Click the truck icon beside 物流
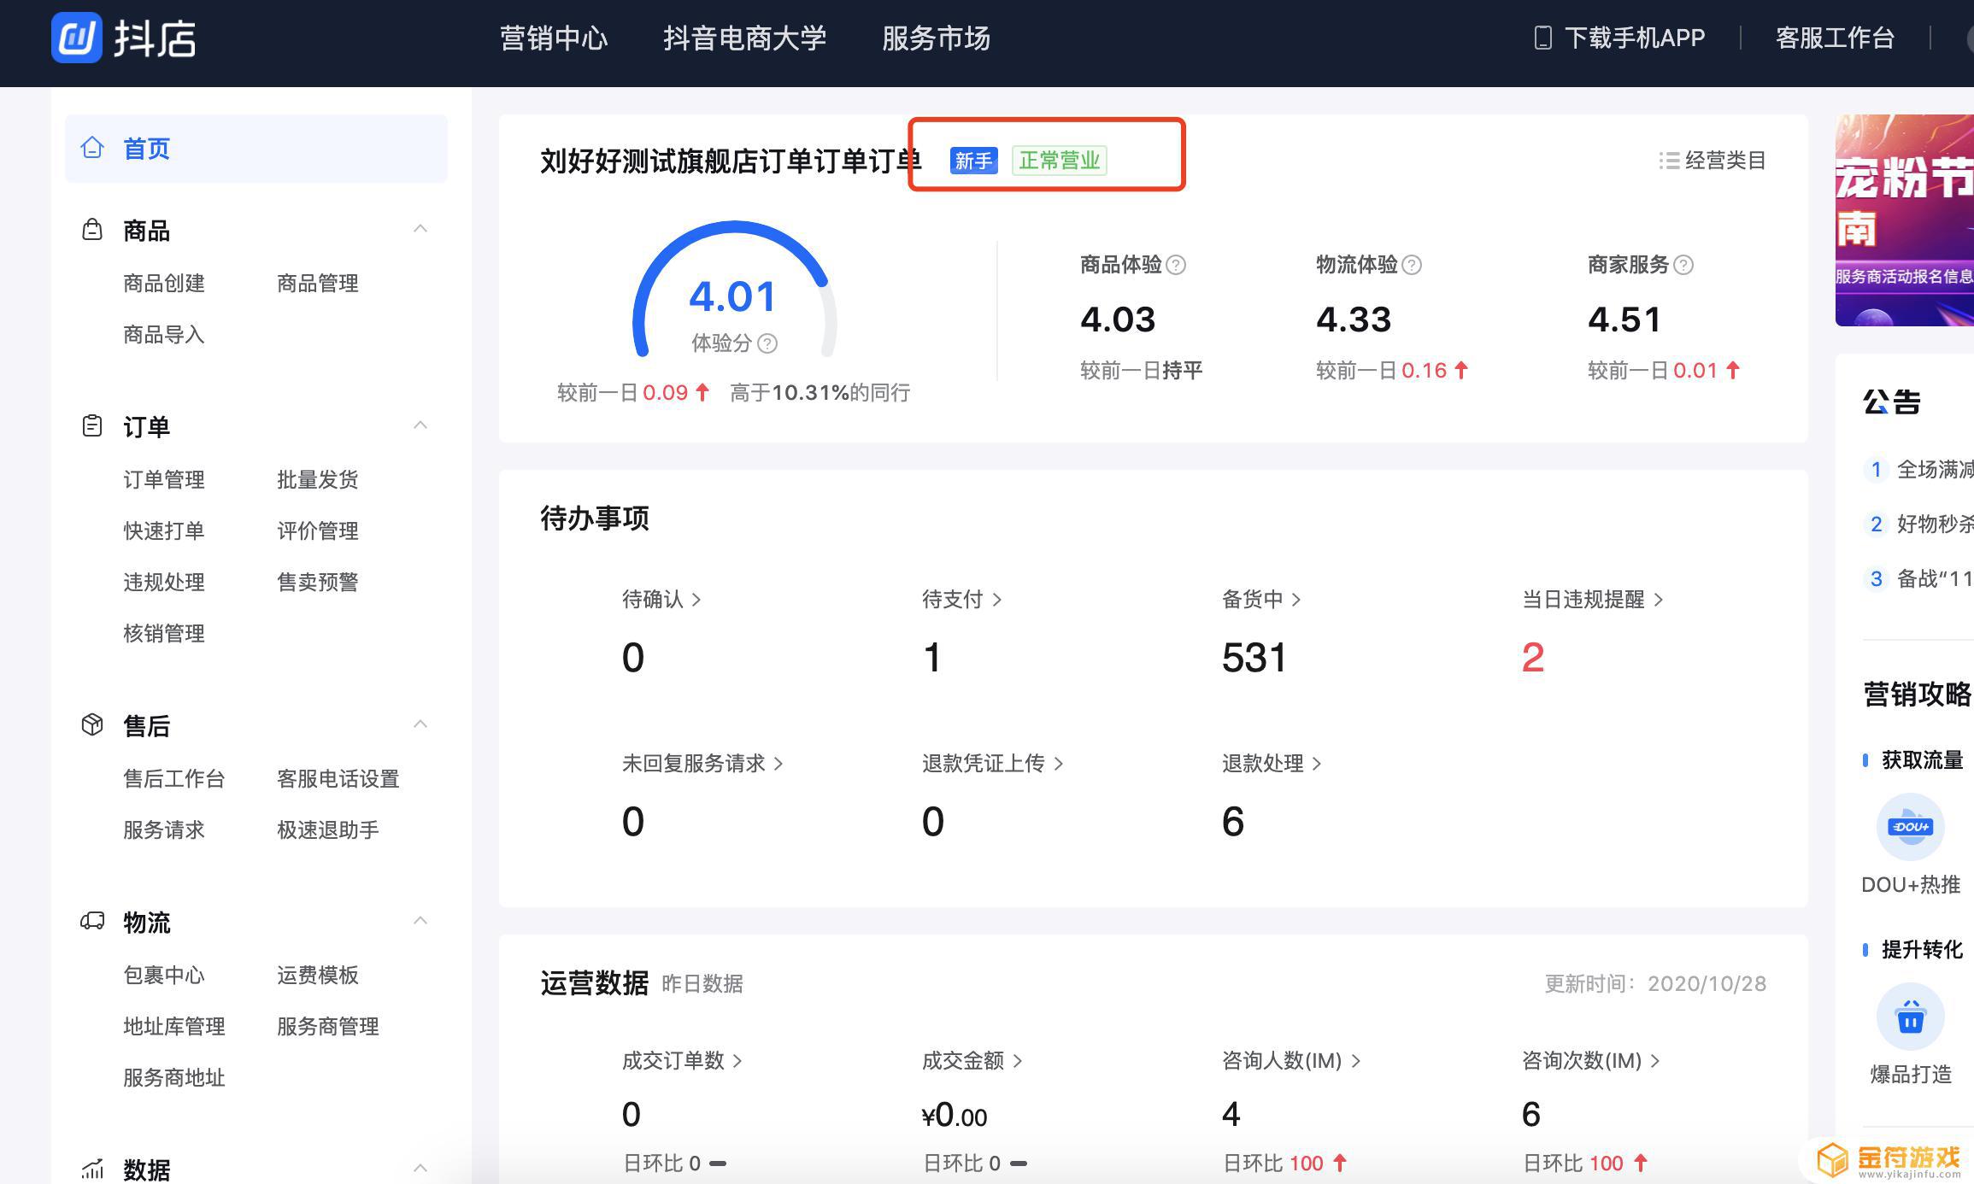The height and width of the screenshot is (1184, 1974). 92,922
